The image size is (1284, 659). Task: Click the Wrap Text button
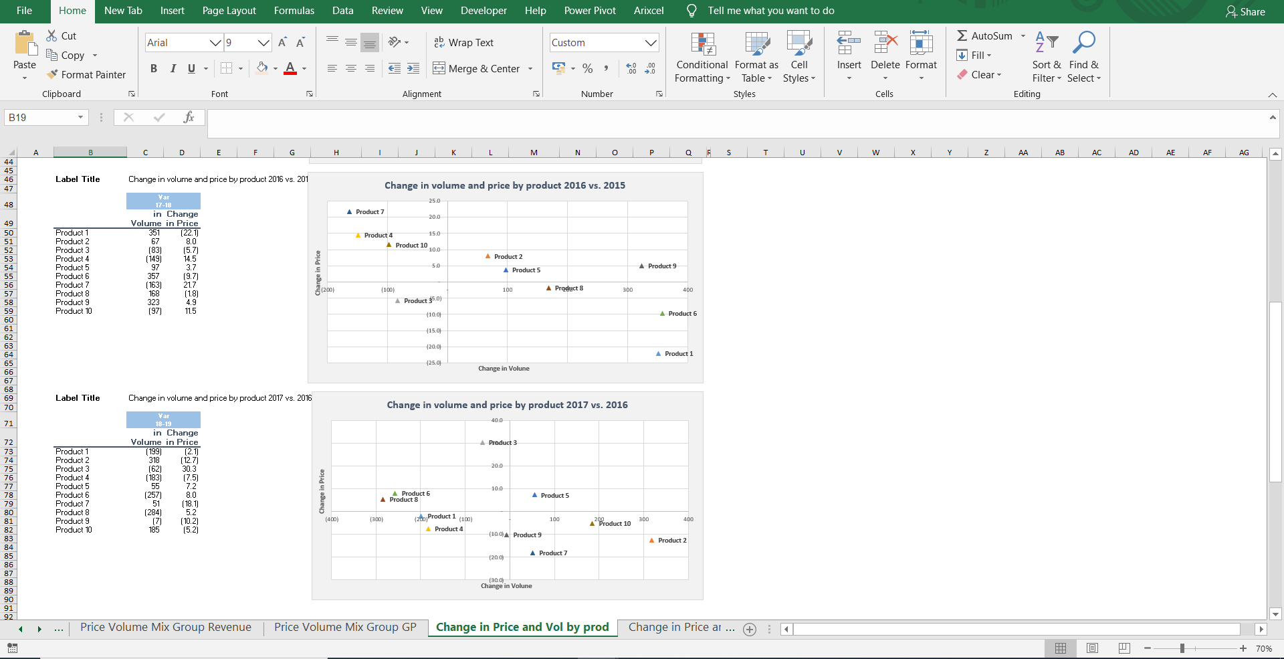[463, 42]
